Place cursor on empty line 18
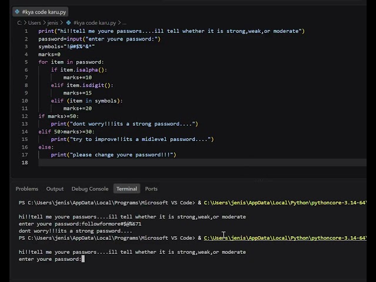This screenshot has width=376, height=282. coord(202,163)
